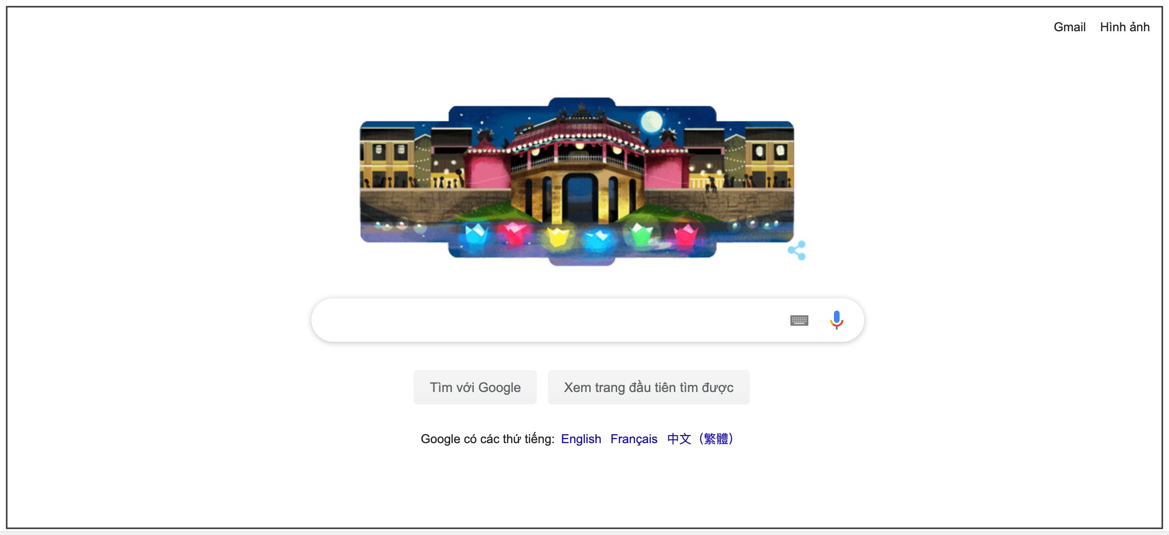The image size is (1169, 535).
Task: Click the leftmost cyan lantern in the doodle
Action: 476,235
